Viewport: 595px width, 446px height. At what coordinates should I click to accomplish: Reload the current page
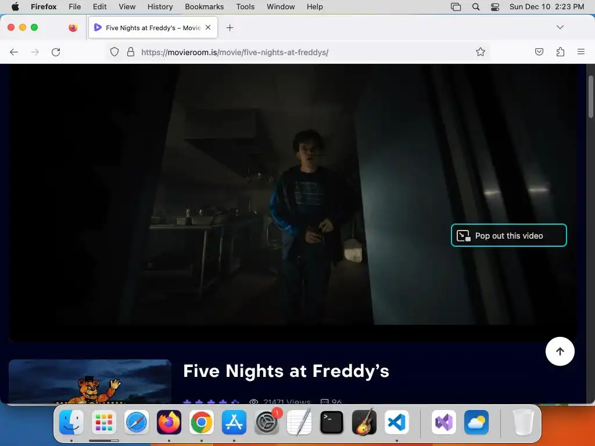56,52
